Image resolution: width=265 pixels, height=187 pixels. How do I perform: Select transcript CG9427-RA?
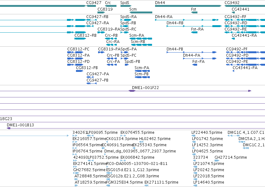click(x=90, y=26)
